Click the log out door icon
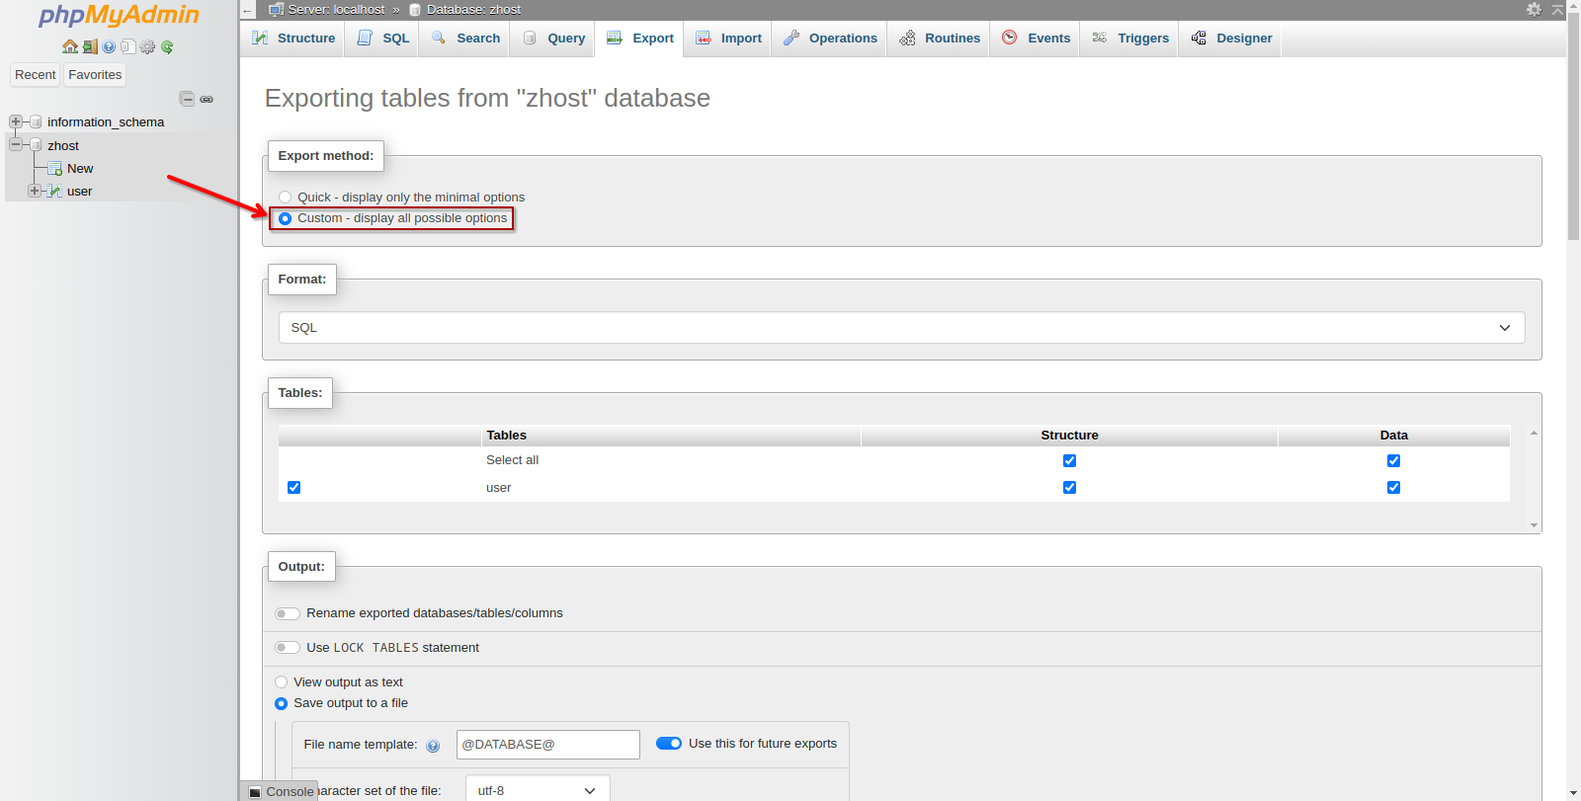The width and height of the screenshot is (1581, 801). [90, 46]
